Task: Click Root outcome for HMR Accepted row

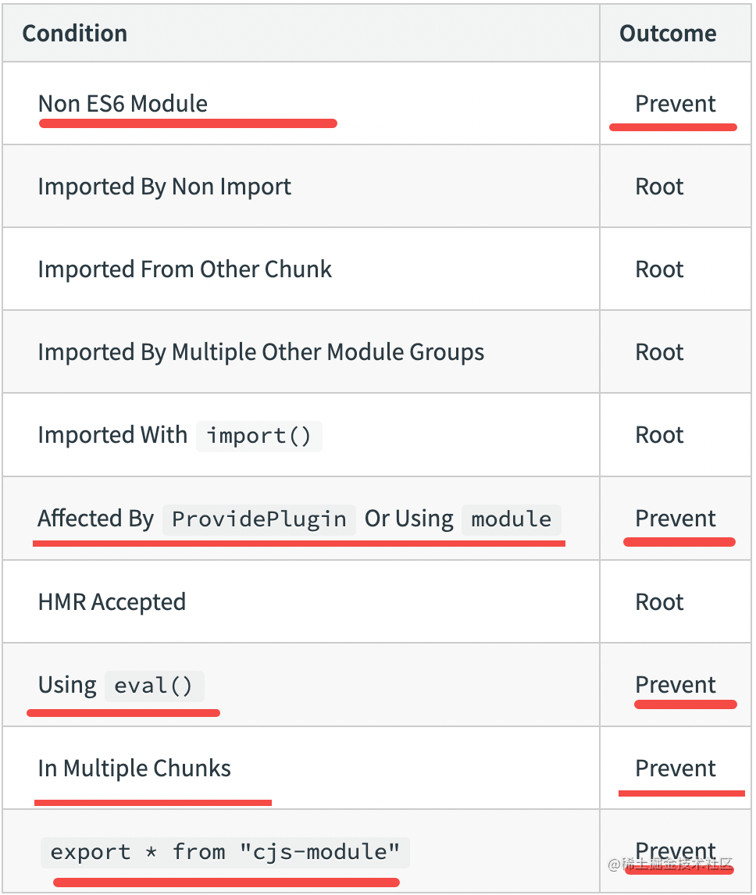Action: point(659,602)
